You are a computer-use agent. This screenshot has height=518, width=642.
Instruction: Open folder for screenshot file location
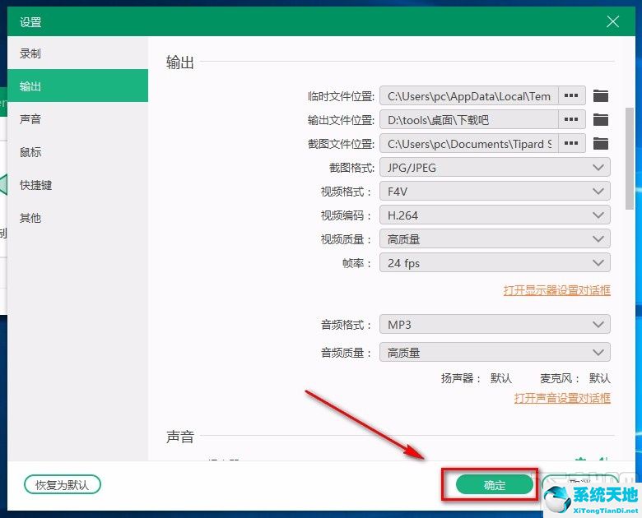click(601, 144)
